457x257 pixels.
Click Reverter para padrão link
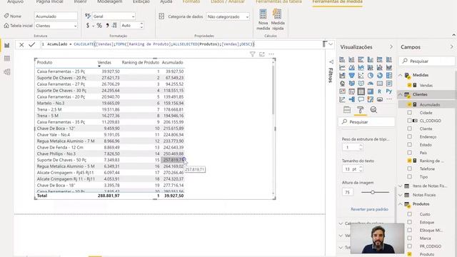point(369,209)
